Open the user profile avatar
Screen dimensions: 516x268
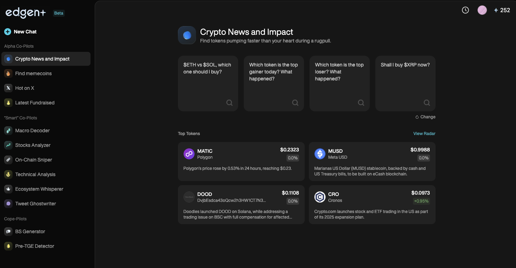click(x=482, y=10)
